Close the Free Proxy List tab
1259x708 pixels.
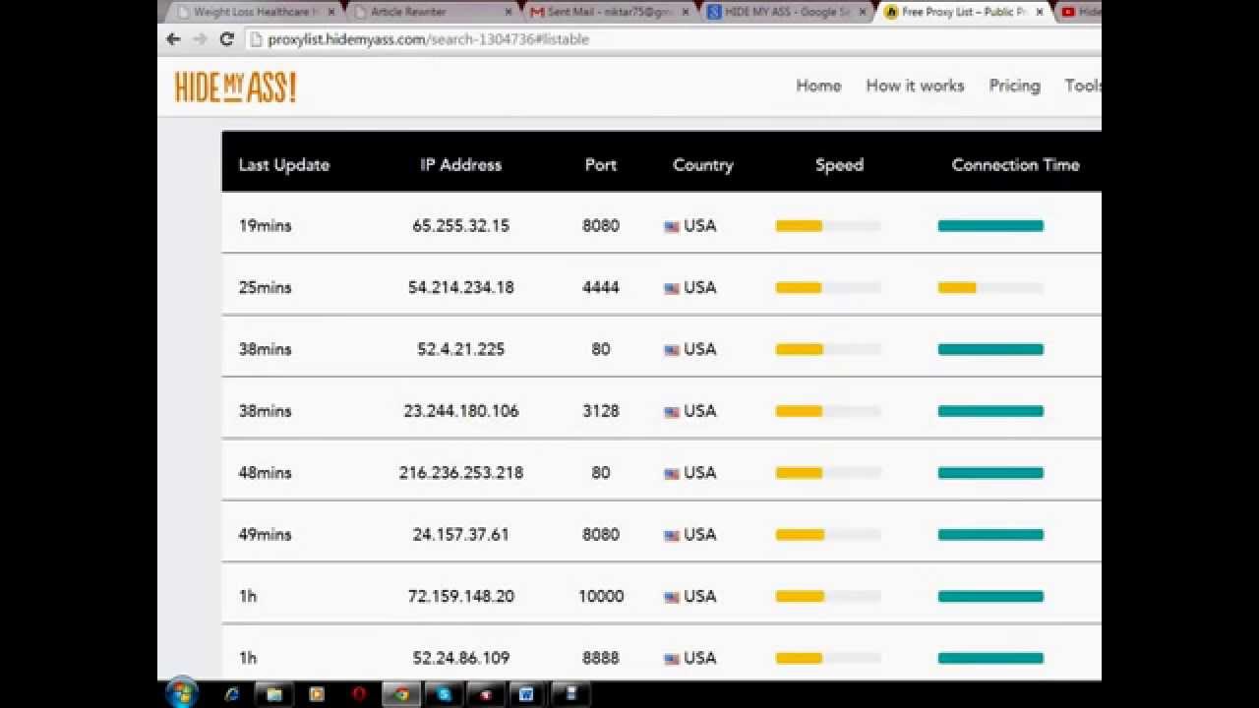coord(1040,12)
